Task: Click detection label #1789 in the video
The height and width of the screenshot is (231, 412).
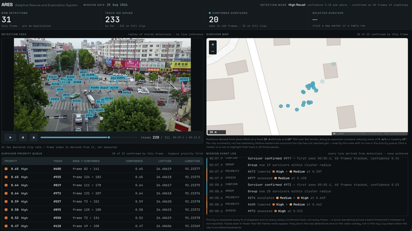Action: (x=109, y=99)
